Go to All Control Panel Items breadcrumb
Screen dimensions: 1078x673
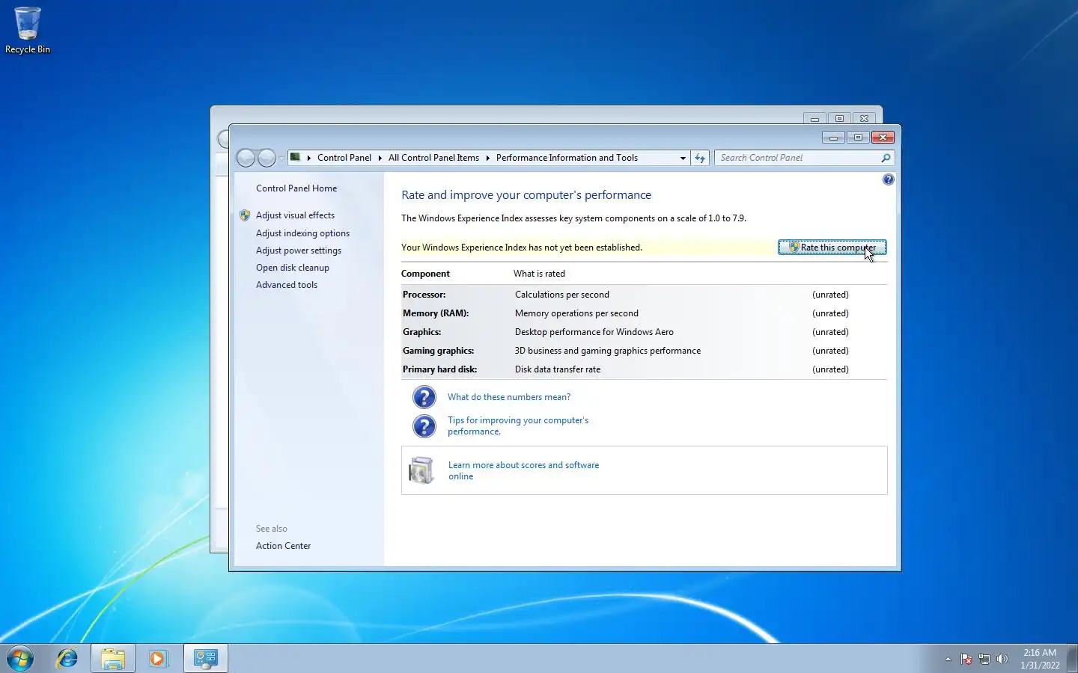(x=433, y=158)
